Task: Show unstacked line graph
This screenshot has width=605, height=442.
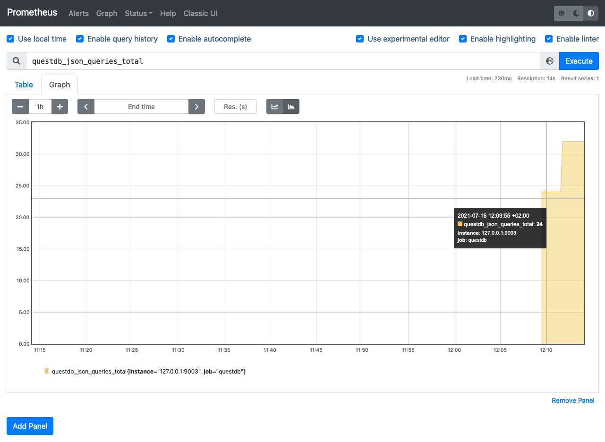Action: [274, 107]
